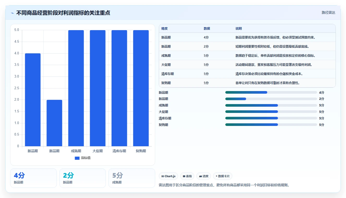Click the description about 测试预算约束
This screenshot has height=198, width=346.
tap(276, 37)
